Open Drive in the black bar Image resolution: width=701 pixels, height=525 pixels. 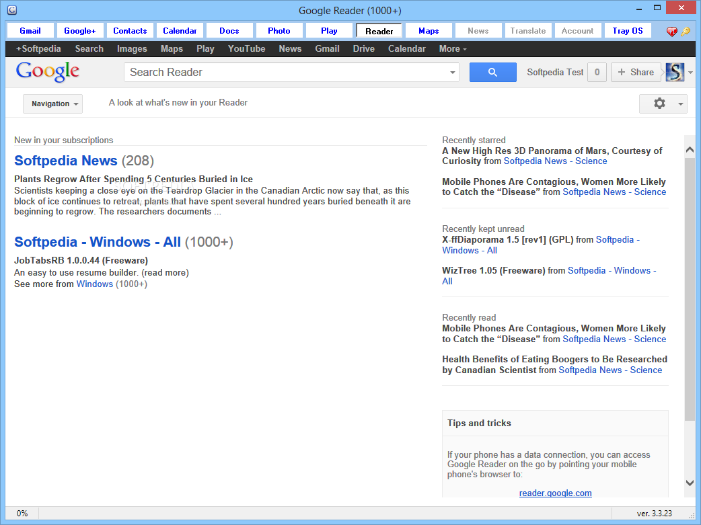tap(364, 48)
